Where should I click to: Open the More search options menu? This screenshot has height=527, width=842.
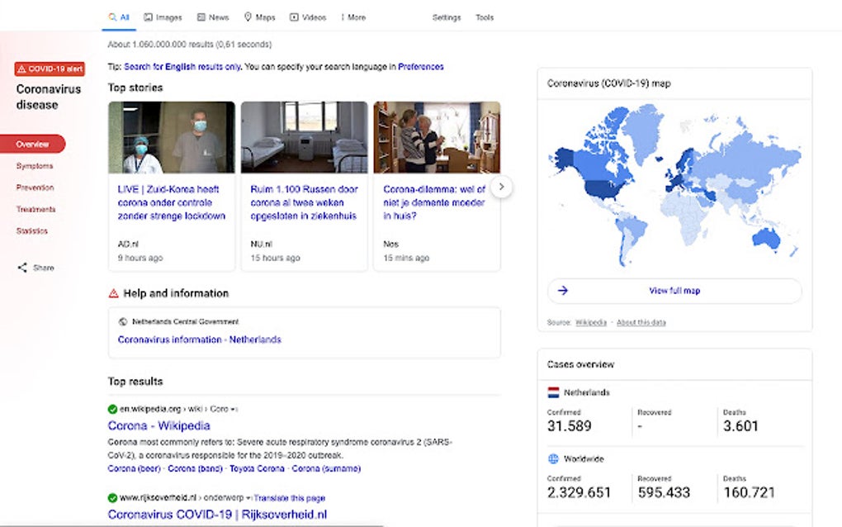(352, 17)
